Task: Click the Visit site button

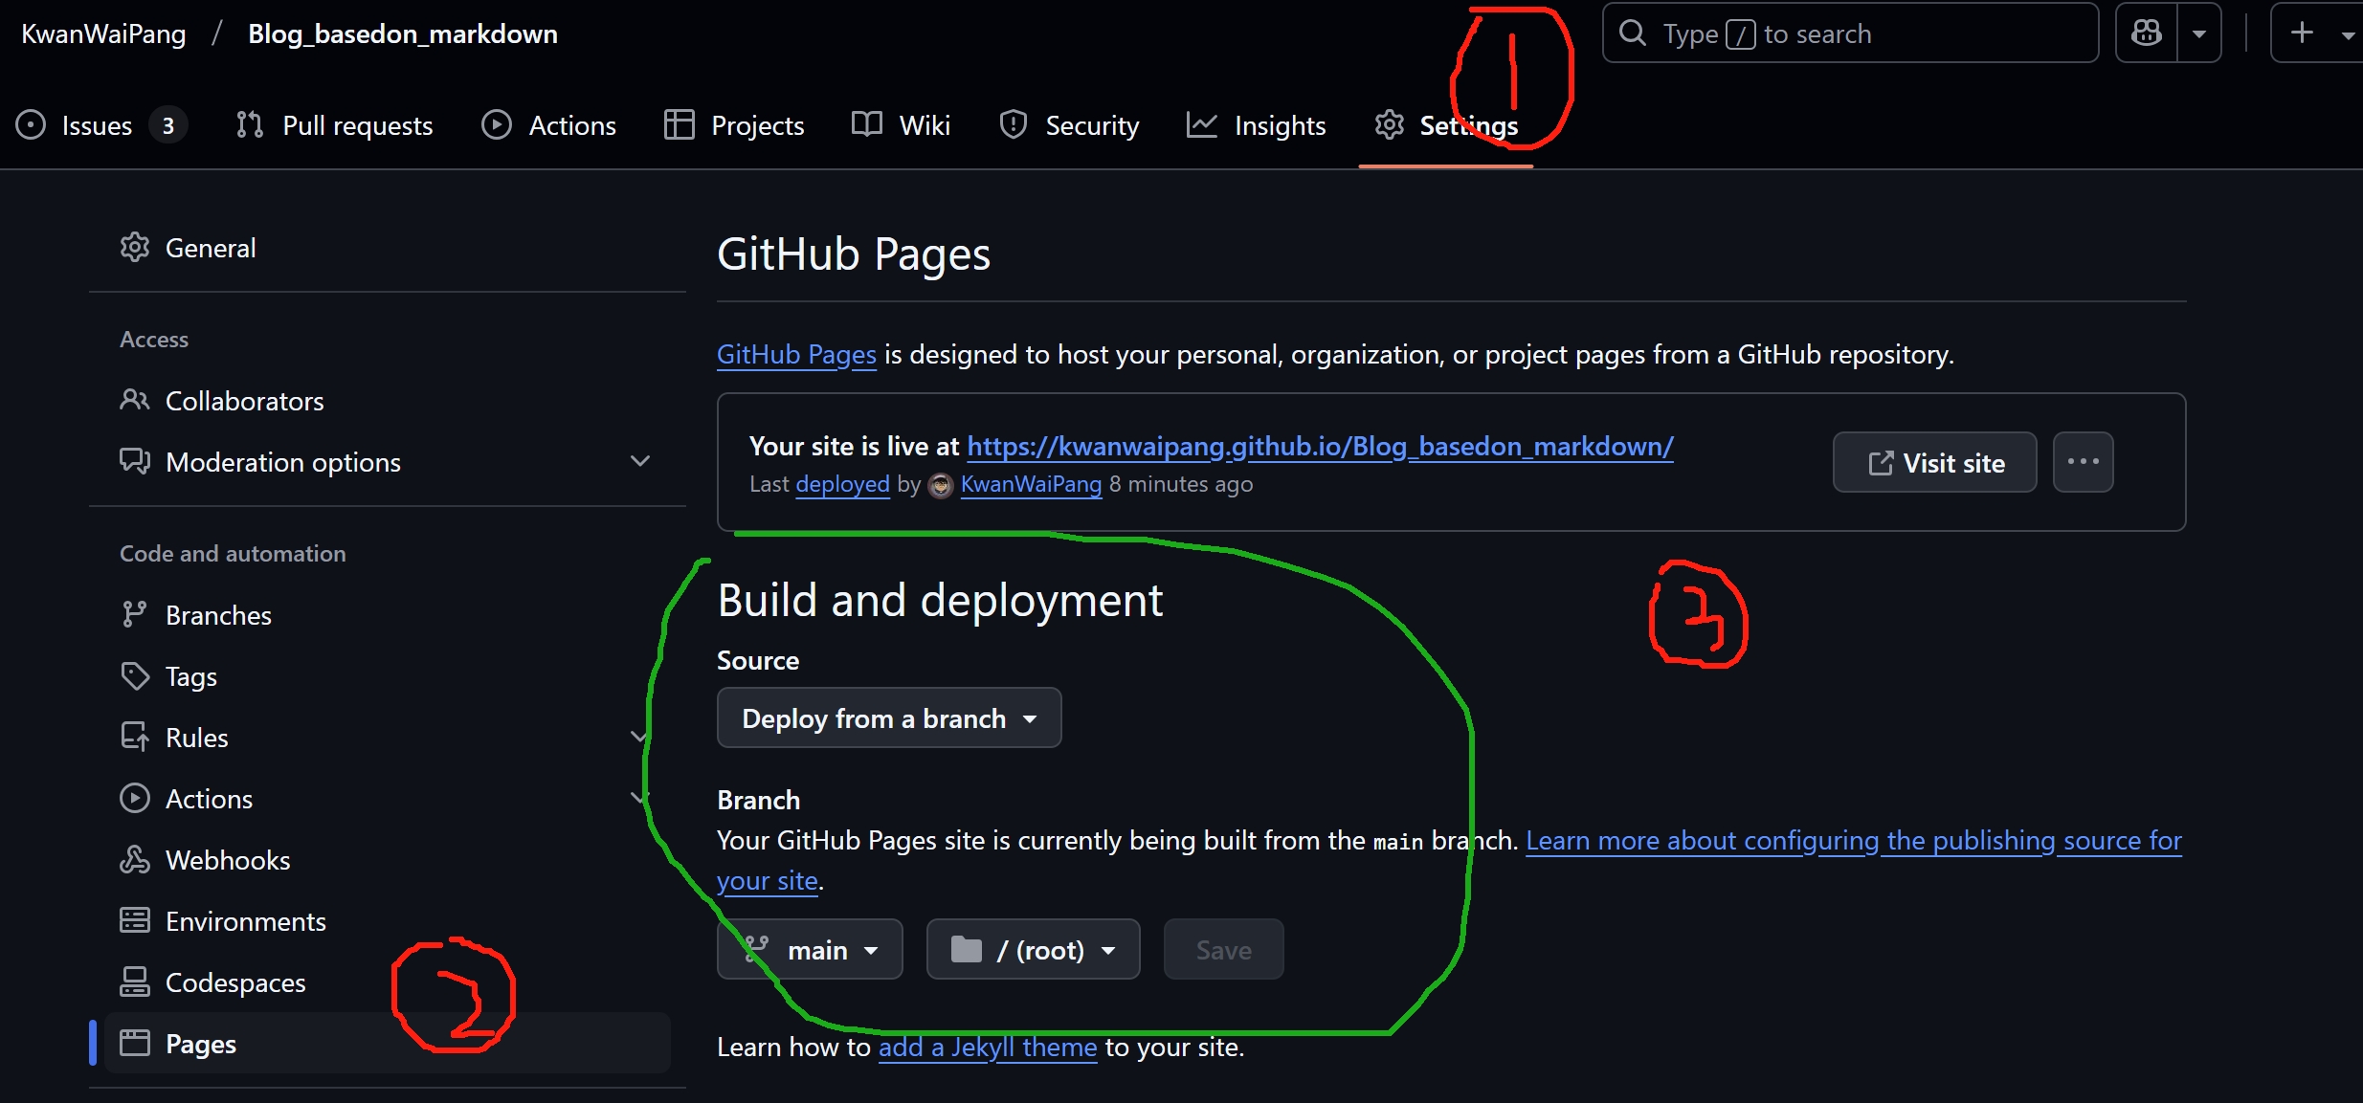Action: point(1935,462)
